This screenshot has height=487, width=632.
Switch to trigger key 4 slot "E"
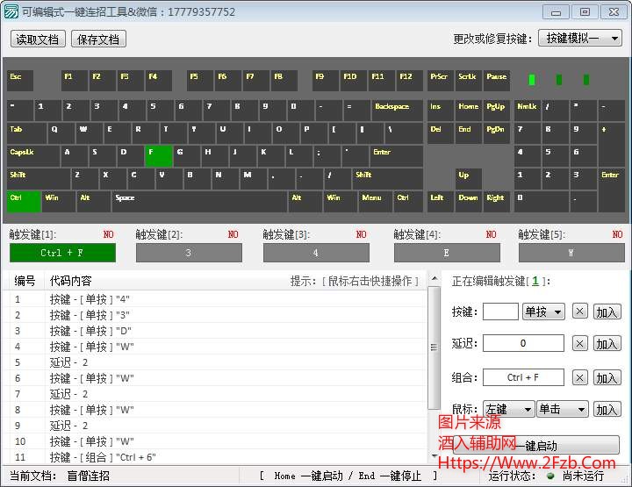coord(447,253)
